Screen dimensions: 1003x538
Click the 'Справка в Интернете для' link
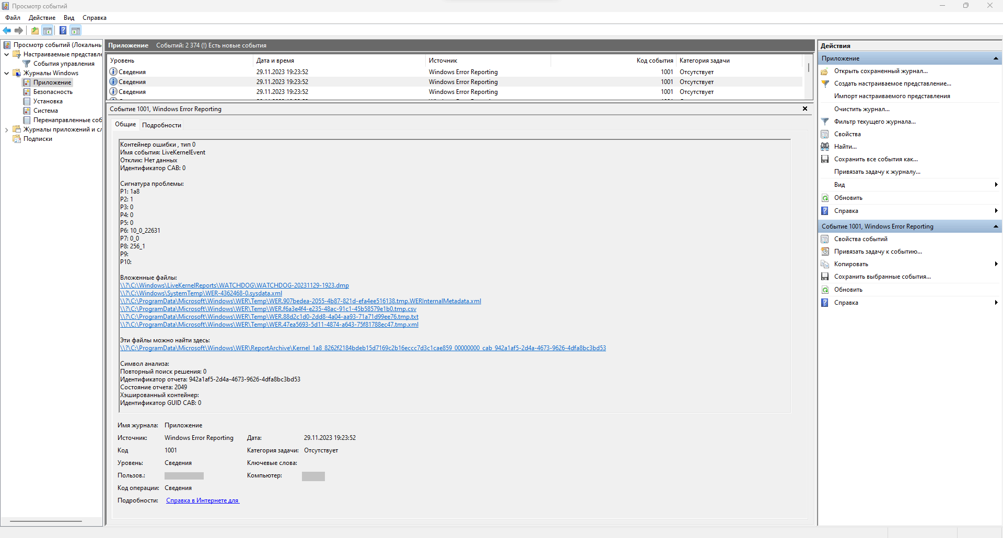point(203,500)
